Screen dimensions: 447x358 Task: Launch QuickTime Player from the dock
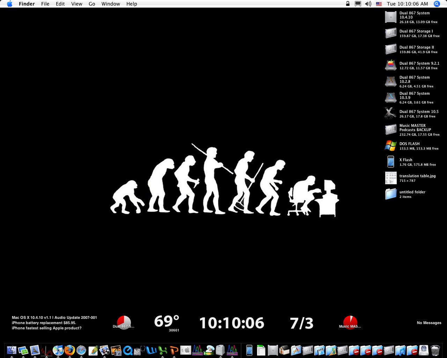coord(128,350)
